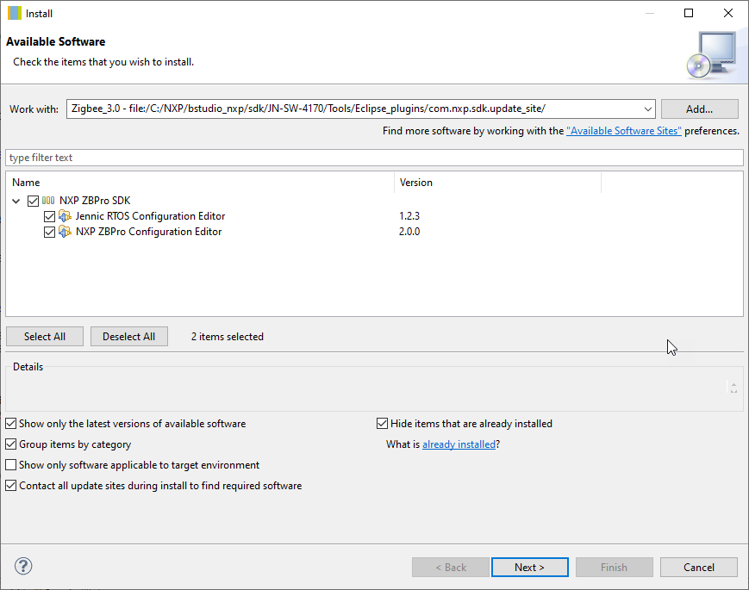This screenshot has height=590, width=749.
Task: Click the Version column header
Action: click(x=497, y=183)
